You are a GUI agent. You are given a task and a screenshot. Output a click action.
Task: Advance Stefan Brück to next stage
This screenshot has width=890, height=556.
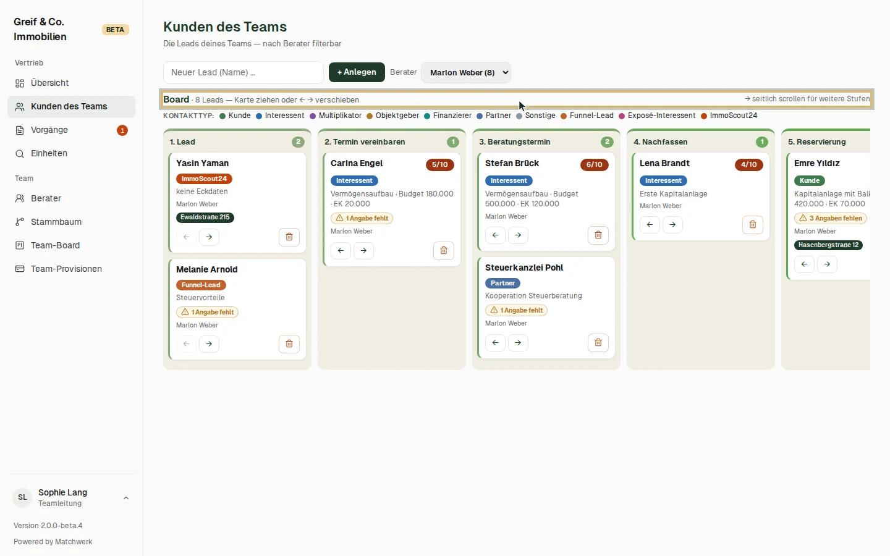(x=519, y=235)
